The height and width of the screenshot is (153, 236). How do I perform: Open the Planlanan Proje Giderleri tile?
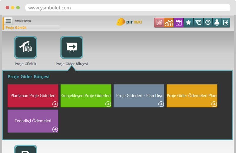click(x=33, y=96)
